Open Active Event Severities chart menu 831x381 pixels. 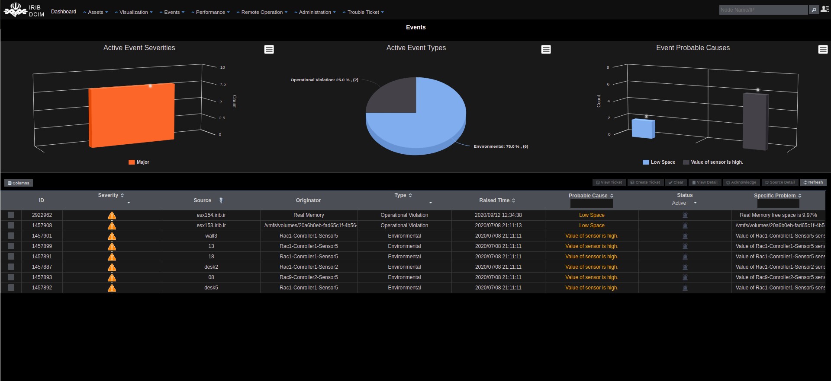[269, 50]
